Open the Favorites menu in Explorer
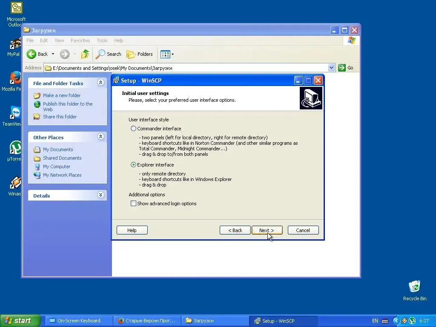 tap(80, 40)
